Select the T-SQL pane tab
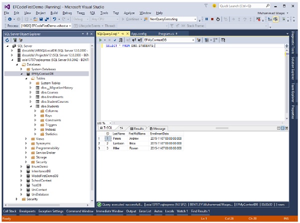This screenshot has width=300, height=223. click(106, 128)
